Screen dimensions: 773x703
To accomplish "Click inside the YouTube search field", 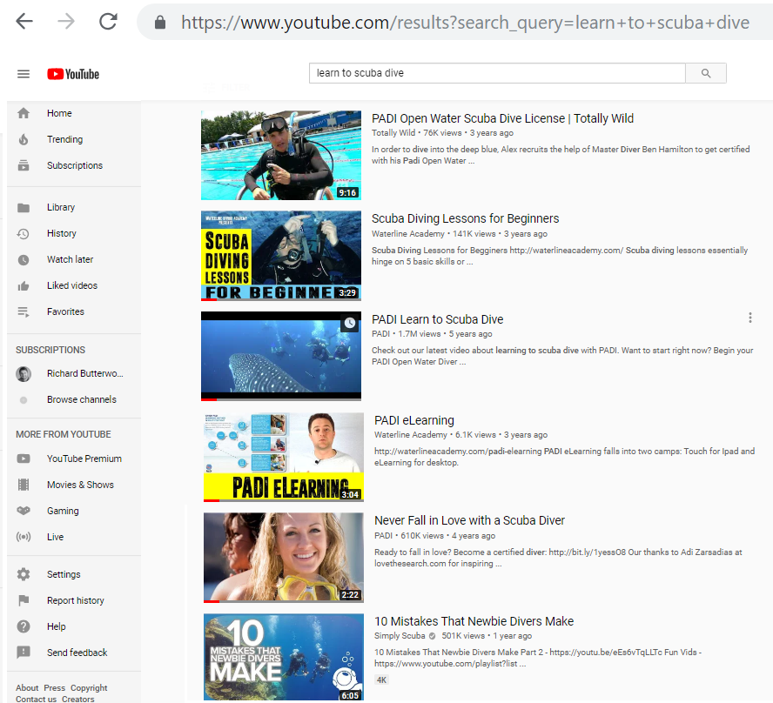I will pos(496,73).
